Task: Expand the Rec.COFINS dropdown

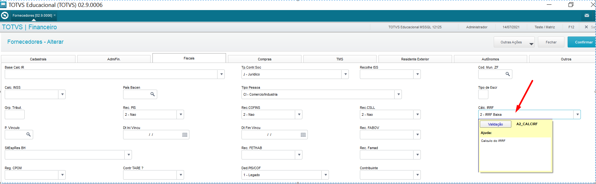Action: click(x=299, y=114)
